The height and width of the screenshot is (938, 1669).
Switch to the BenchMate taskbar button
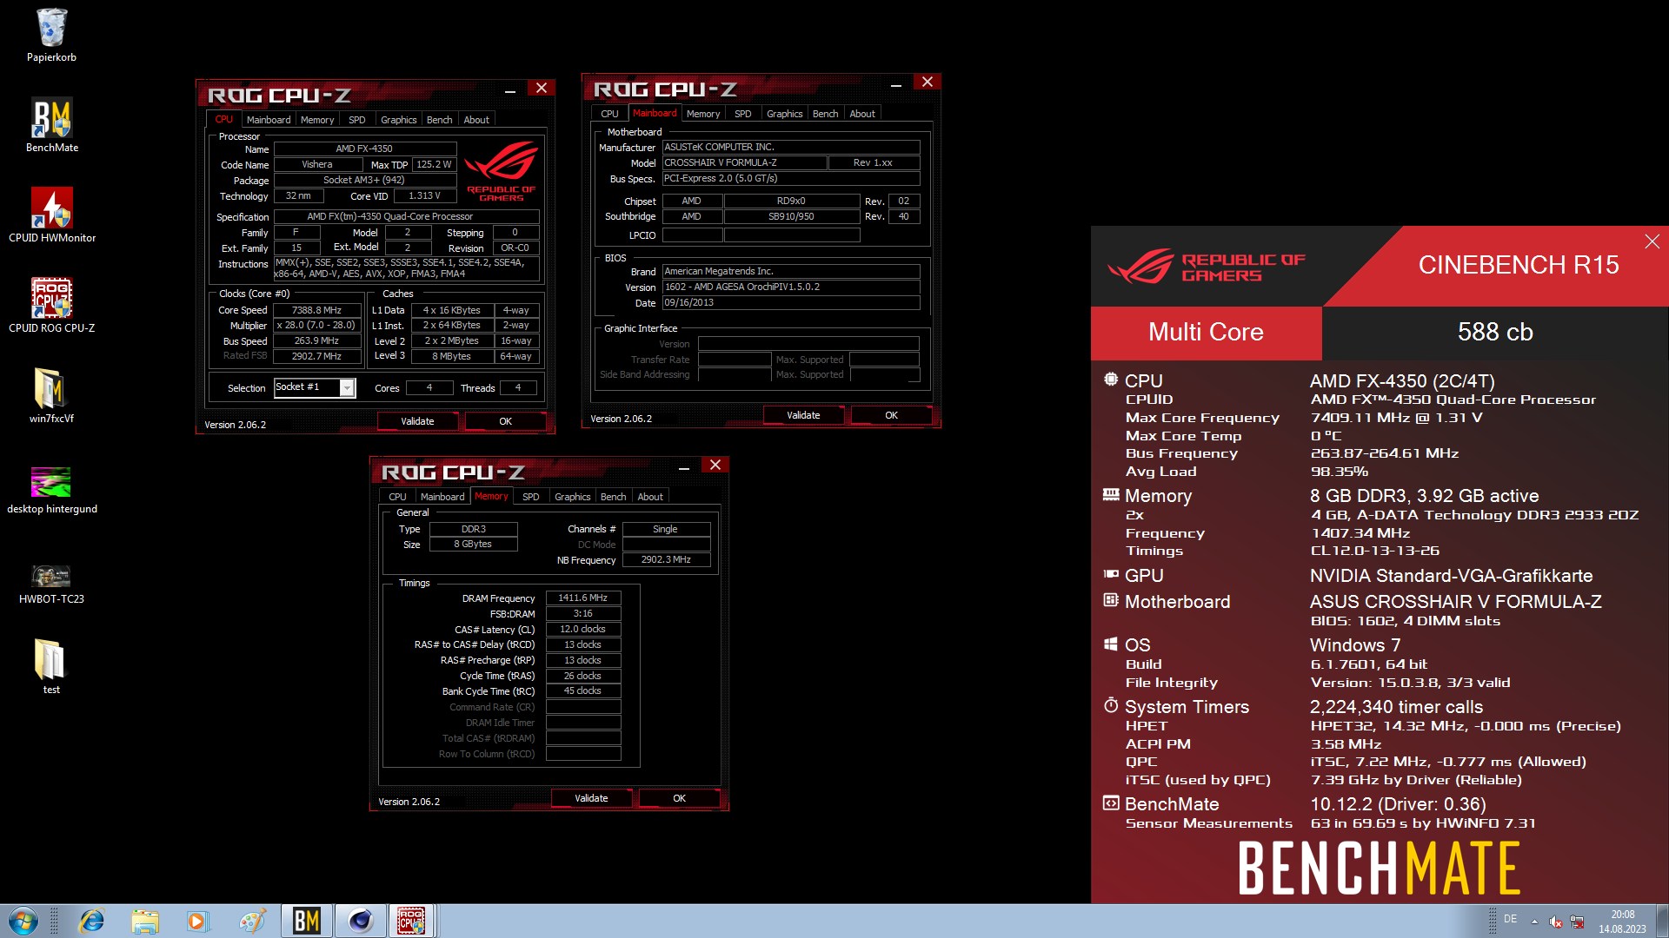(307, 921)
